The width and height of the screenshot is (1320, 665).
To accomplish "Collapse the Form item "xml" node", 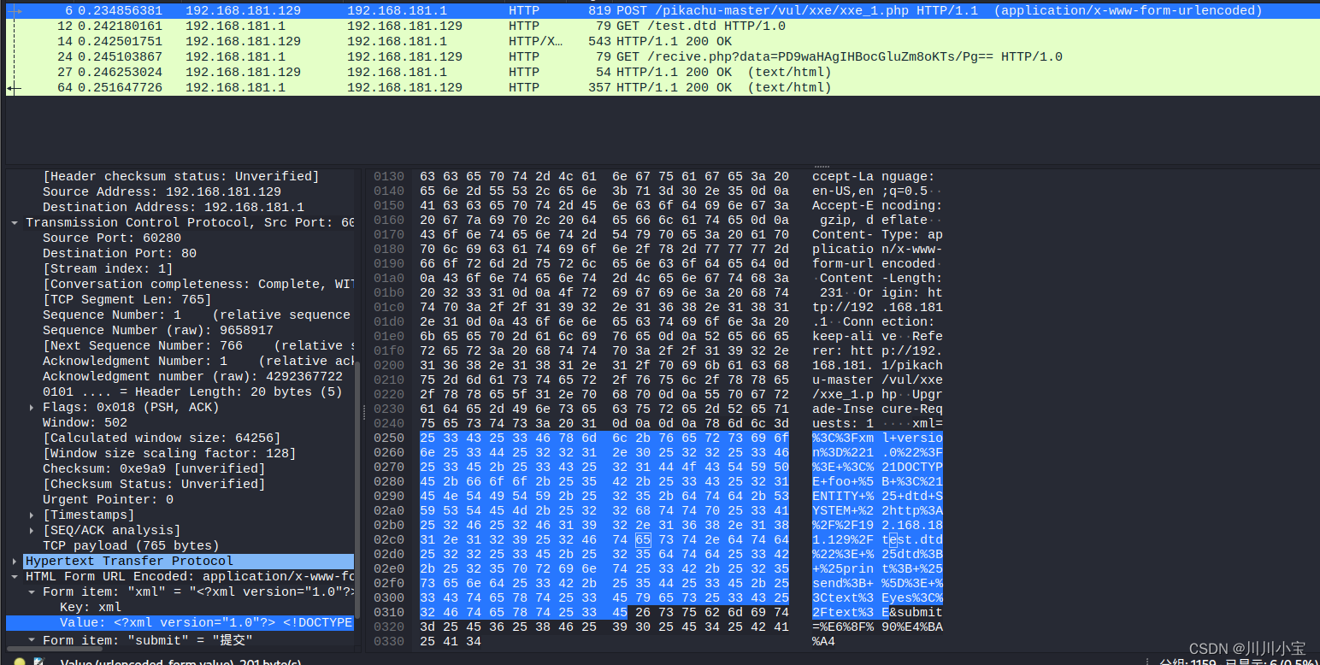I will [x=32, y=591].
